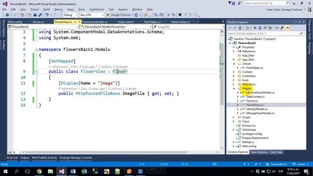Start debugging with Google Chrome button
Screen dimensions: 313x176
(x=119, y=15)
